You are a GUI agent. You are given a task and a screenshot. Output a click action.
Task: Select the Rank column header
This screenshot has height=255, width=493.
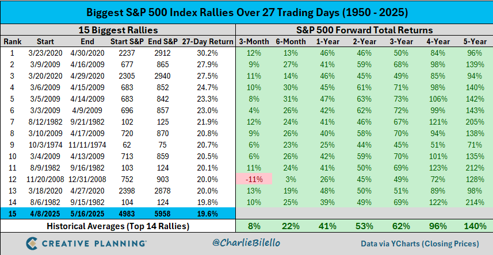[x=12, y=41]
